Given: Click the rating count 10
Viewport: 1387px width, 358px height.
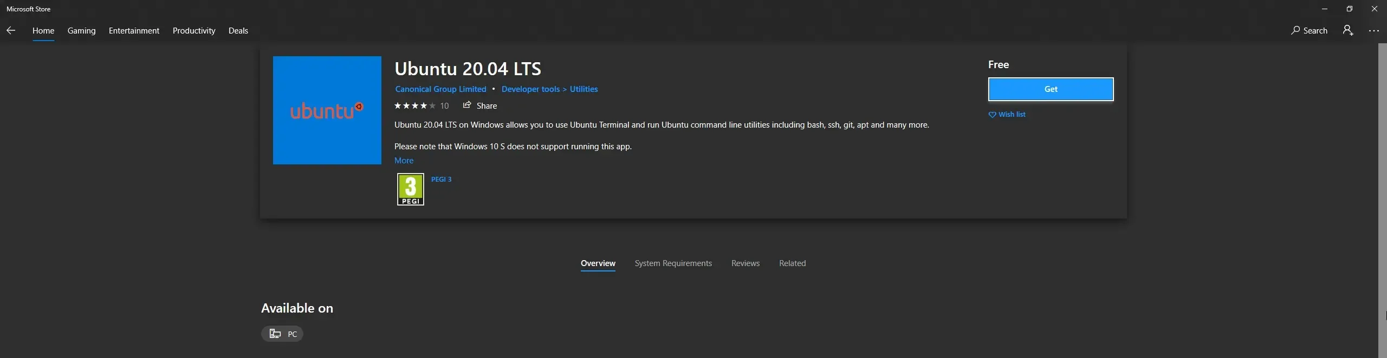Looking at the screenshot, I should click(x=444, y=106).
